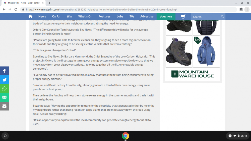This screenshot has width=251, height=141.
Task: Open the clock showing 06:15
Action: [x=244, y=136]
